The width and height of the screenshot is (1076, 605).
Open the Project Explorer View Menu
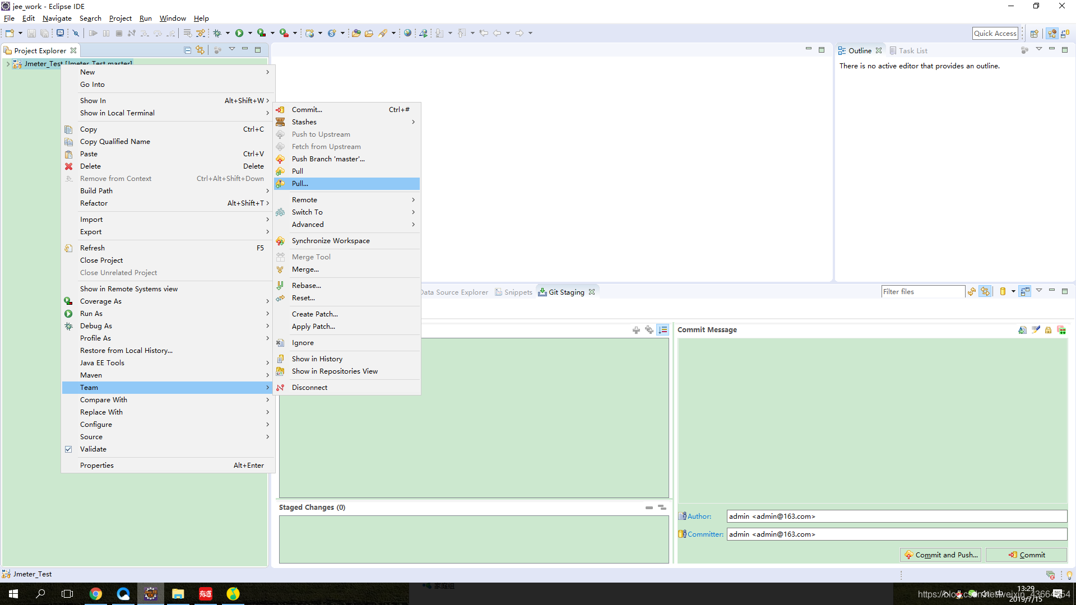point(232,49)
